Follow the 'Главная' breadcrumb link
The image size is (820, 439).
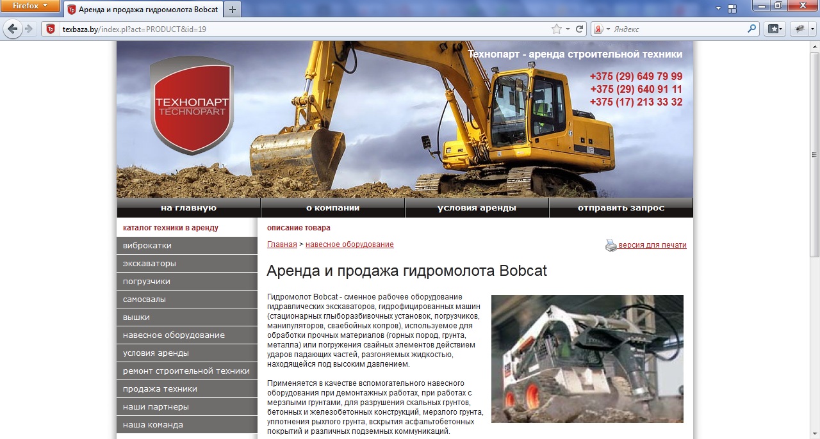(282, 244)
